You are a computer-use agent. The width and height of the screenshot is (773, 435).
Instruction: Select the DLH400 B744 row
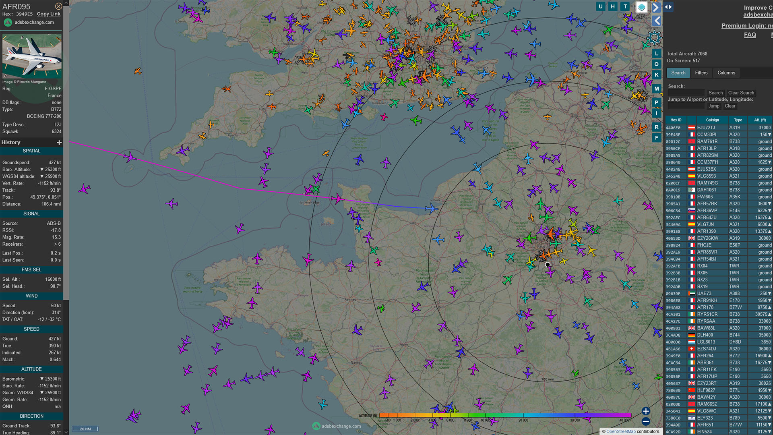tap(719, 335)
